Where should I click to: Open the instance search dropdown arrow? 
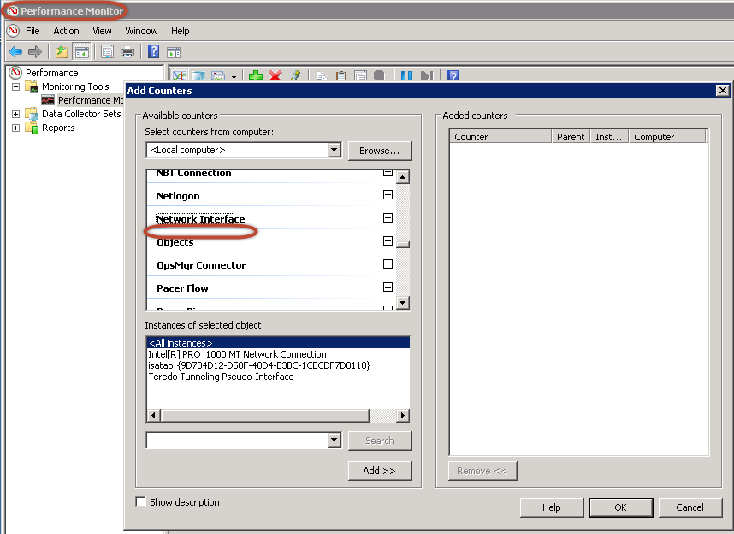point(334,441)
